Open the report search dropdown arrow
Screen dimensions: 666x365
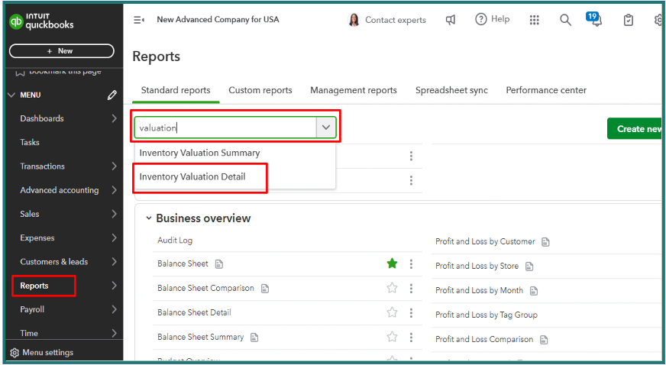[326, 128]
